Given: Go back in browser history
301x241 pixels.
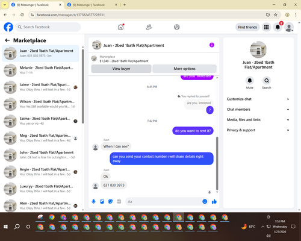Looking at the screenshot, I should click(x=5, y=14).
